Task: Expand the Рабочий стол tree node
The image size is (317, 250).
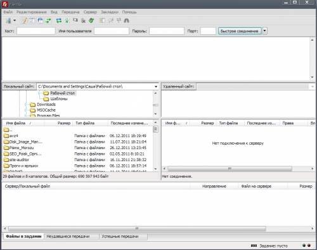Action: [x=39, y=93]
